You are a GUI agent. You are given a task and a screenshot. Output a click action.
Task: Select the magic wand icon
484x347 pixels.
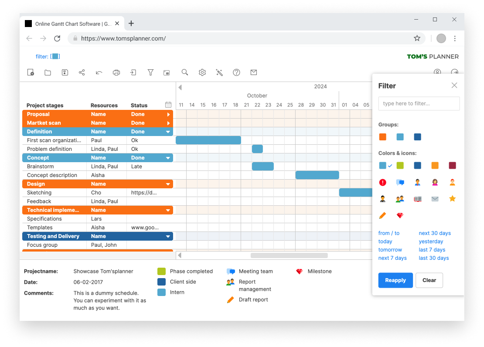(x=219, y=72)
